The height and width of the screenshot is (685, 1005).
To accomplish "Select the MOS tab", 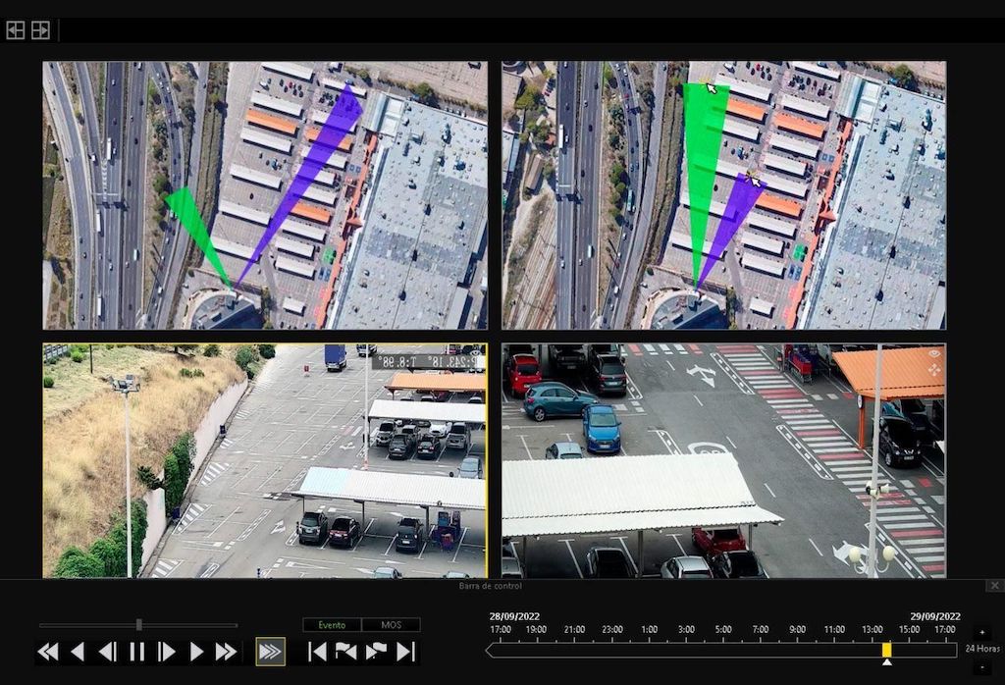I will (x=391, y=625).
